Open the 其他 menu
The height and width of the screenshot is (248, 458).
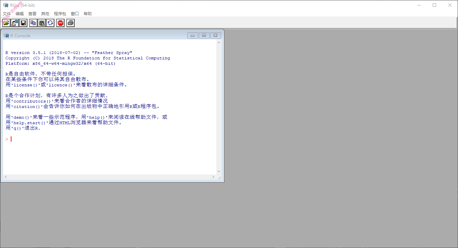click(45, 14)
